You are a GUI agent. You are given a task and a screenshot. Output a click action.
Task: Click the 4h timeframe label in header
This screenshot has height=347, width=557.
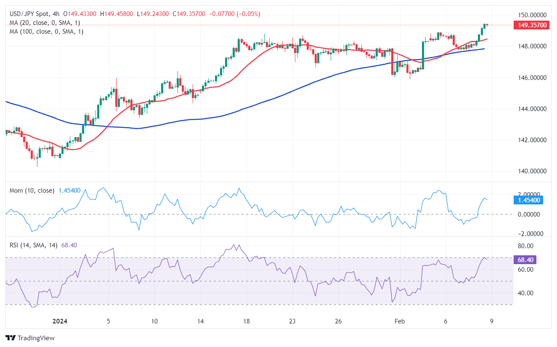56,14
